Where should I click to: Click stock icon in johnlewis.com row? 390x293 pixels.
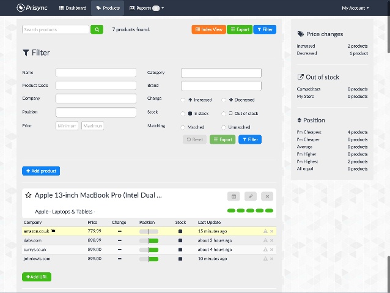pos(180,259)
